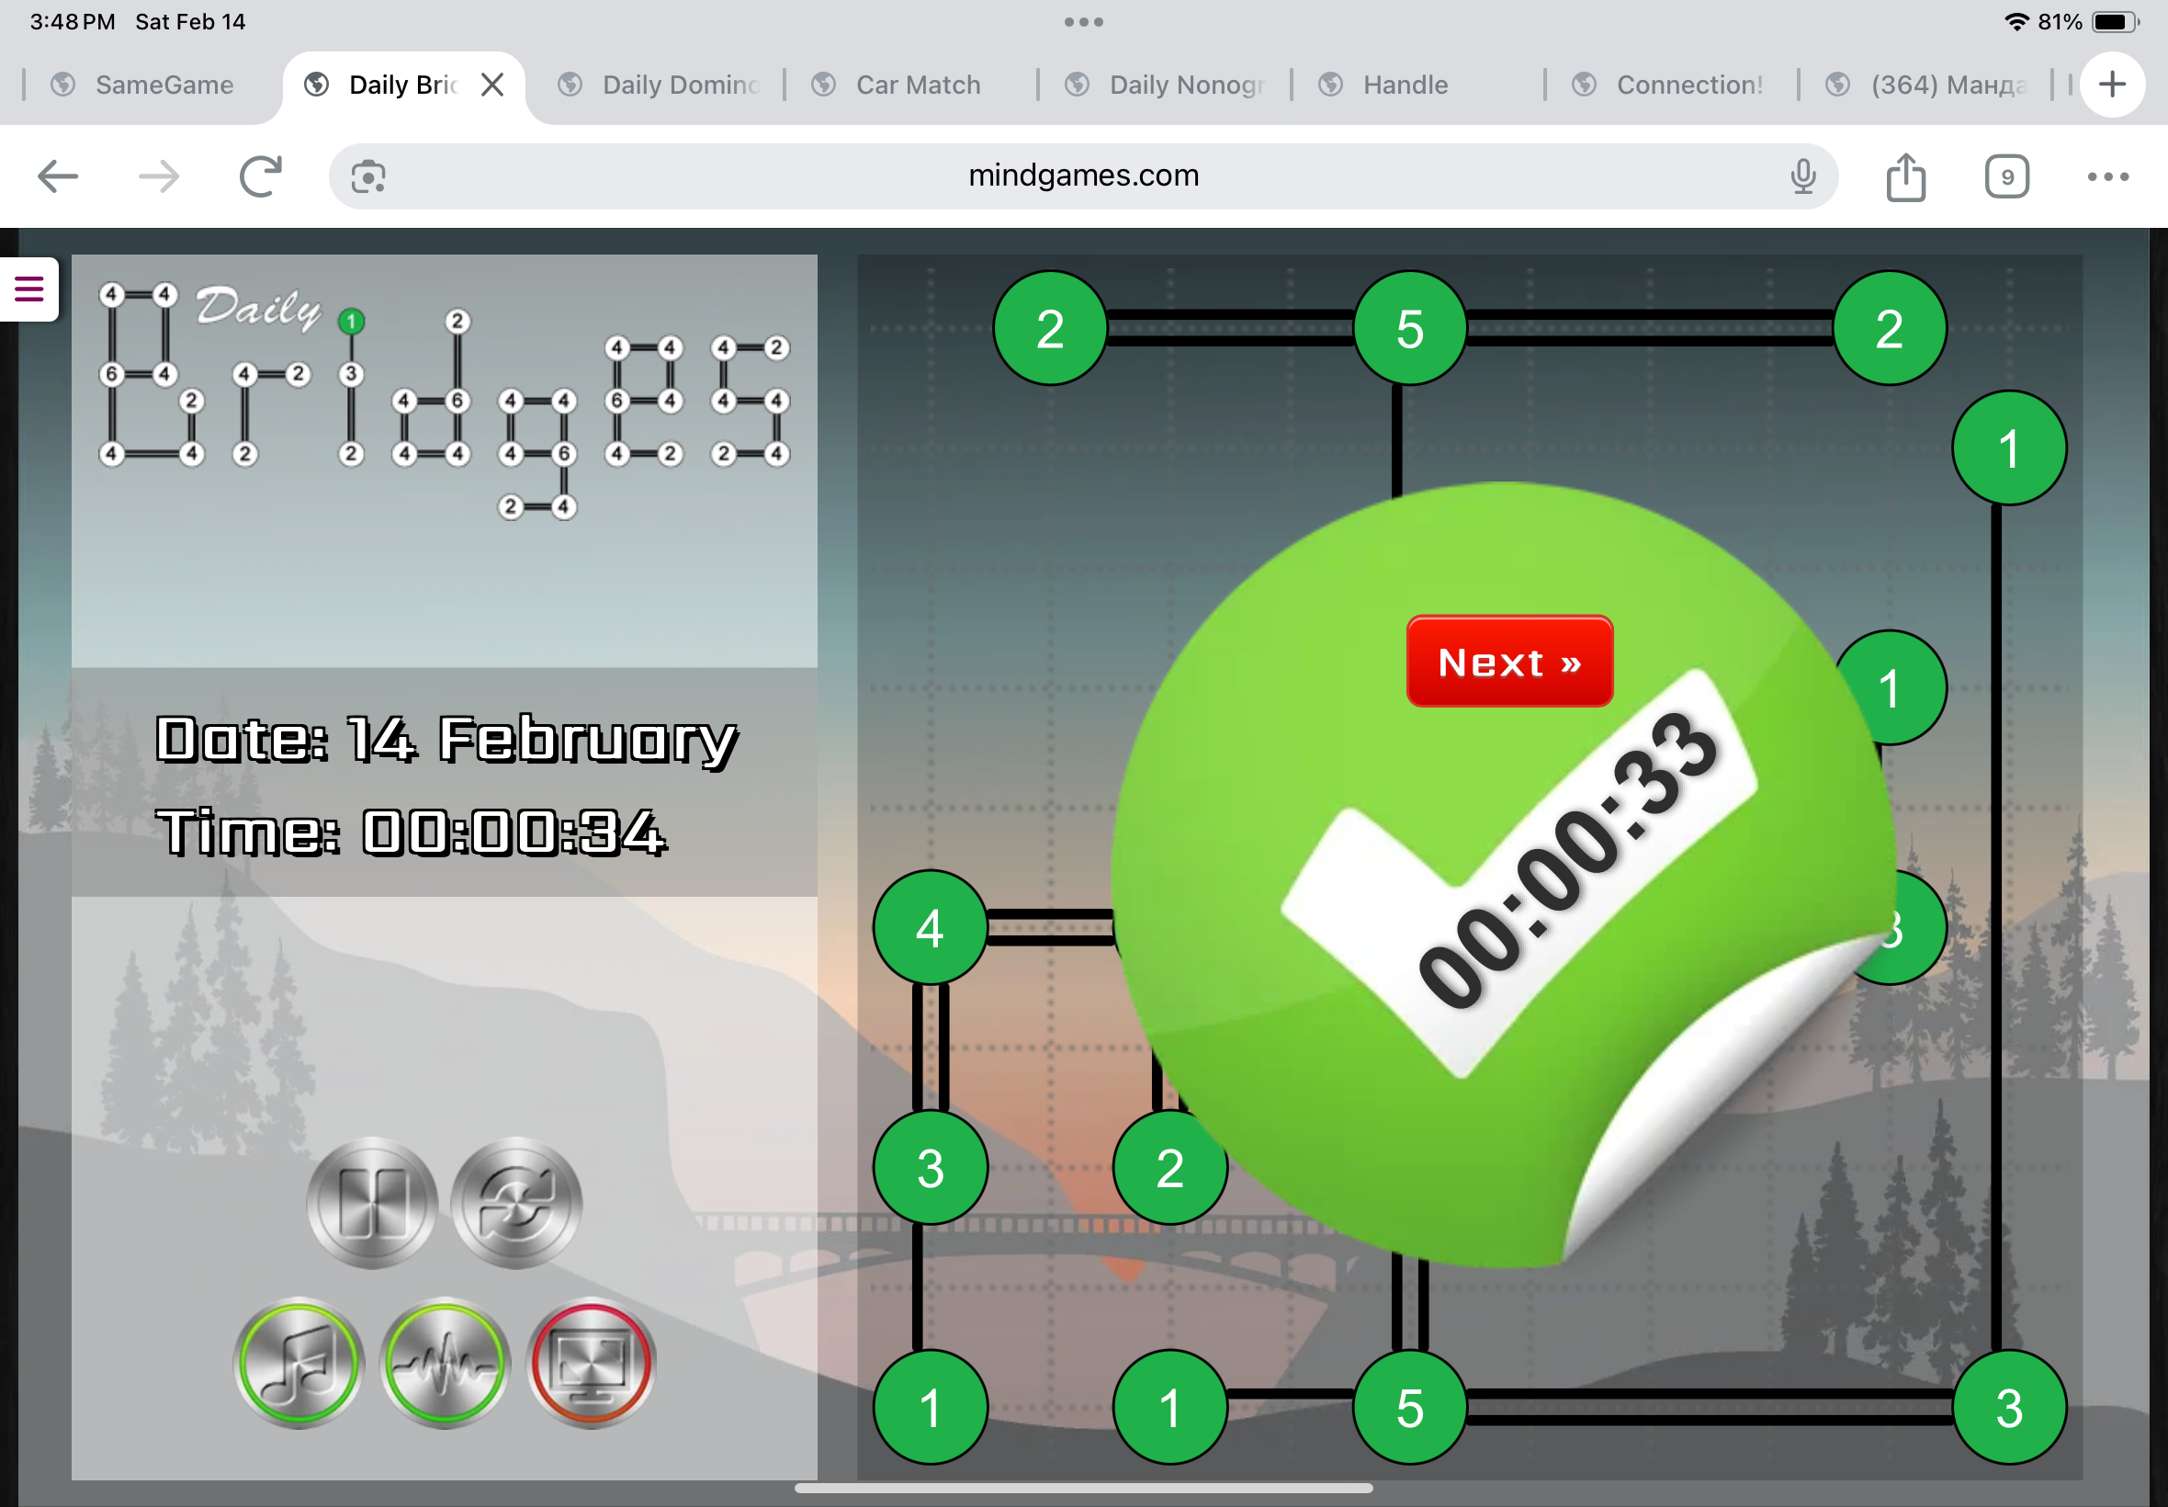Open the tab overview showing 9
This screenshot has height=1507, width=2168.
(2005, 176)
